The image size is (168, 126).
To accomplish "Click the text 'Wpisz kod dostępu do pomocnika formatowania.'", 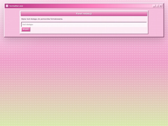I will click(x=42, y=19).
